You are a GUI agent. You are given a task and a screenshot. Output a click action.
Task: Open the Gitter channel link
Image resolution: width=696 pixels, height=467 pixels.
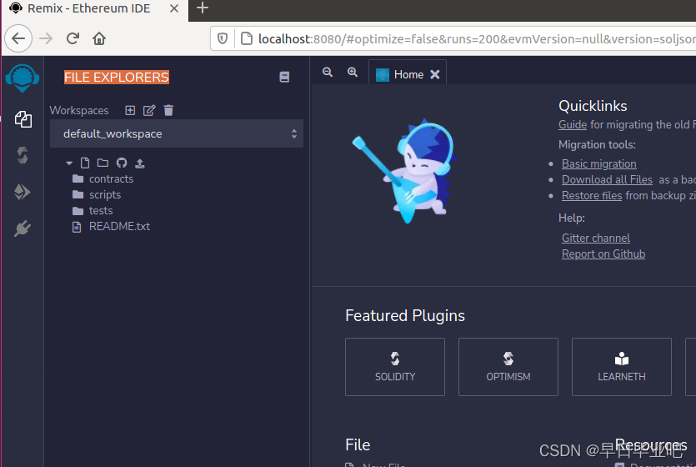[596, 238]
